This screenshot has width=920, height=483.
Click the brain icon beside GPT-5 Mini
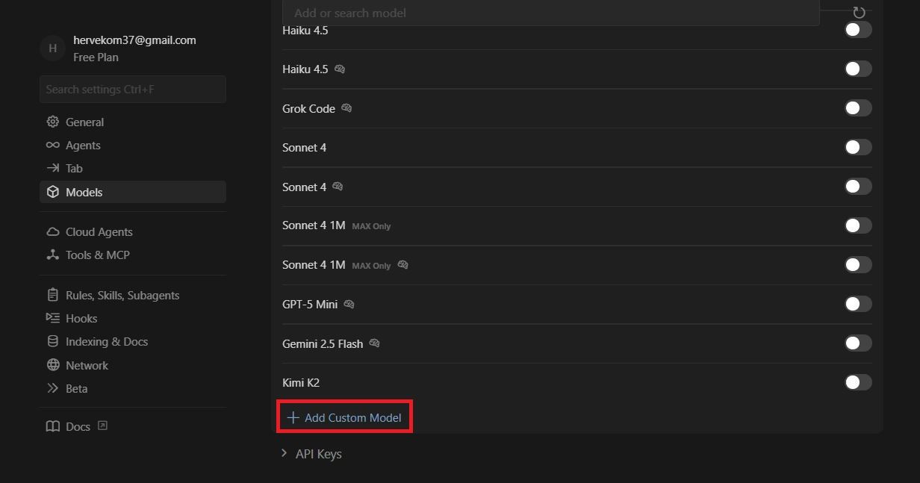(349, 304)
